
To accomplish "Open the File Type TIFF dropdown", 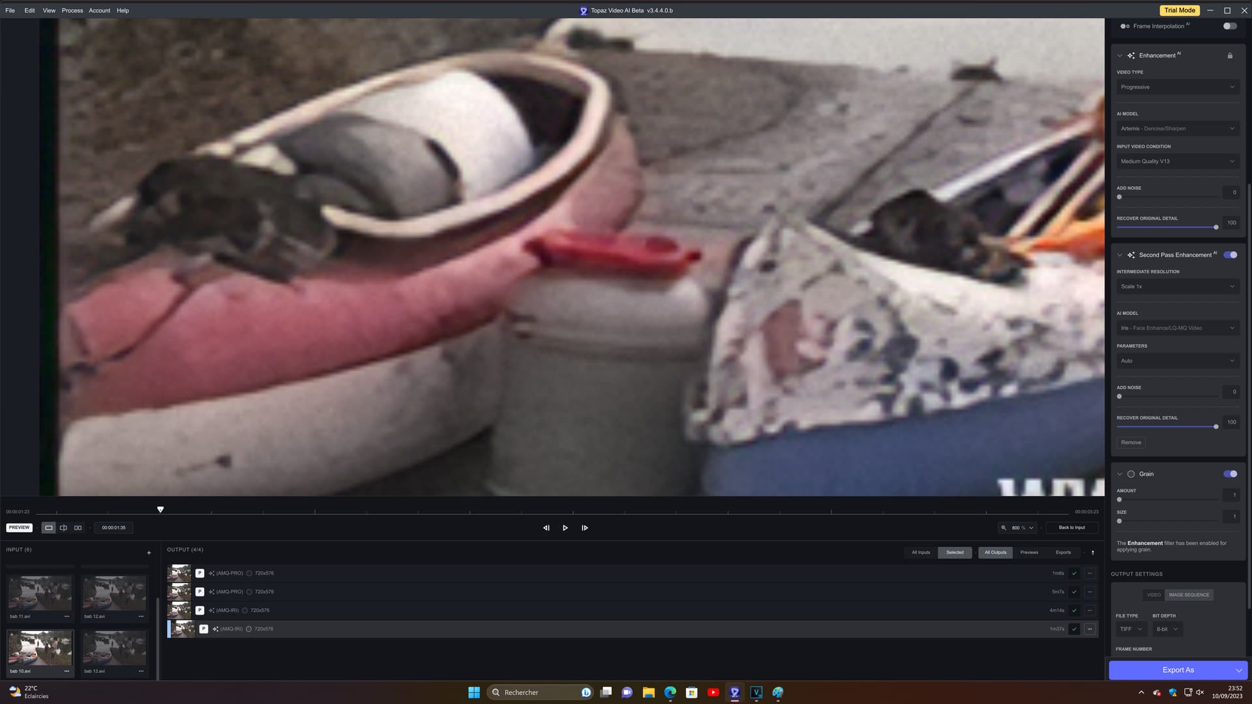I will point(1131,629).
